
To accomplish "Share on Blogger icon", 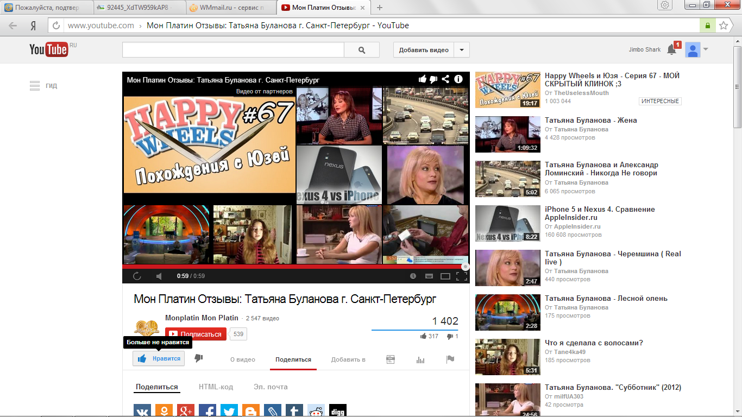I will [x=251, y=412].
